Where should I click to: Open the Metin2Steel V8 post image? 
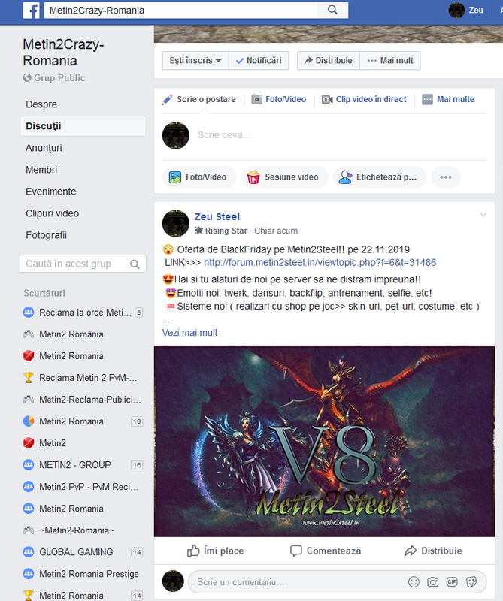[x=324, y=441]
